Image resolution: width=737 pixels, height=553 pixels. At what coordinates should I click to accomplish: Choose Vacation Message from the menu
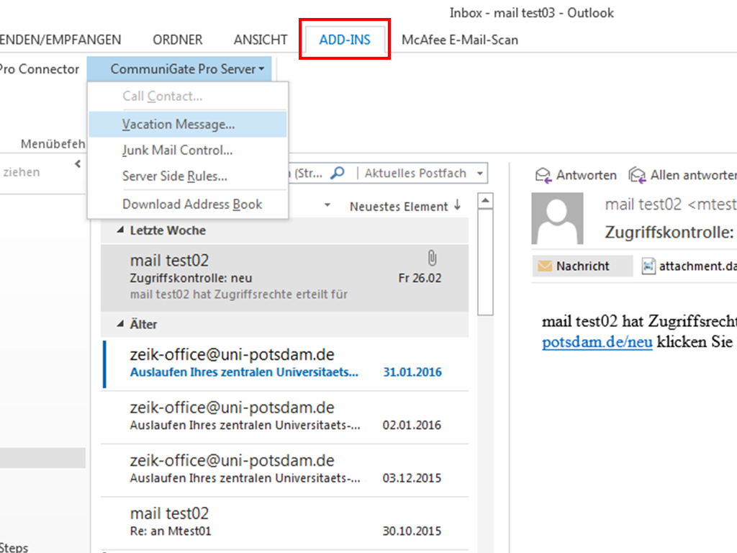[x=178, y=124]
